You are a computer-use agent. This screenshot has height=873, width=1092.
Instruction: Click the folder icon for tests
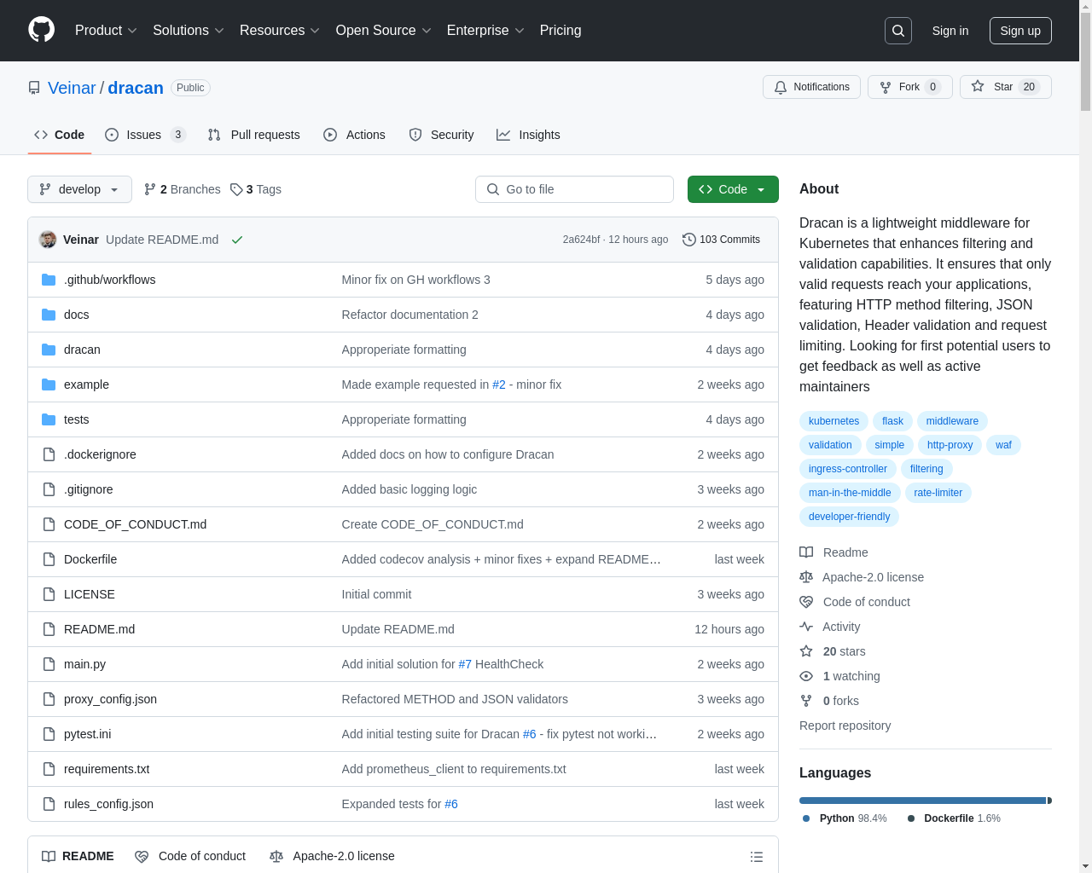[x=49, y=419]
